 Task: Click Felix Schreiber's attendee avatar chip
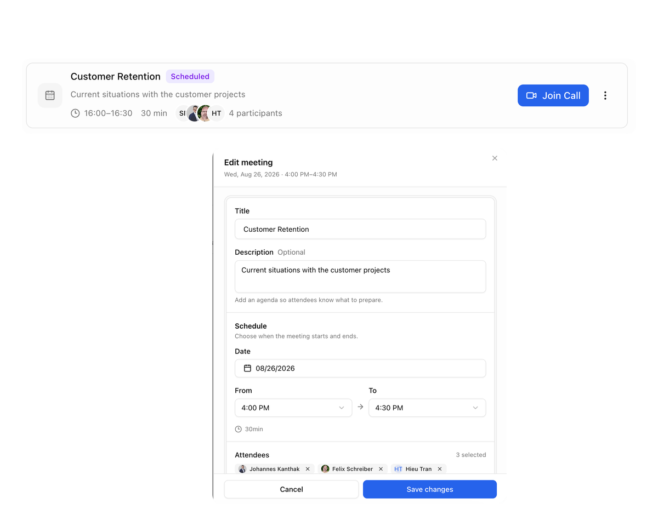[325, 469]
